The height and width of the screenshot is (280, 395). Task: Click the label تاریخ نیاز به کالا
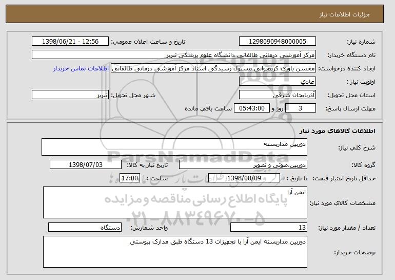pyautogui.click(x=147, y=165)
